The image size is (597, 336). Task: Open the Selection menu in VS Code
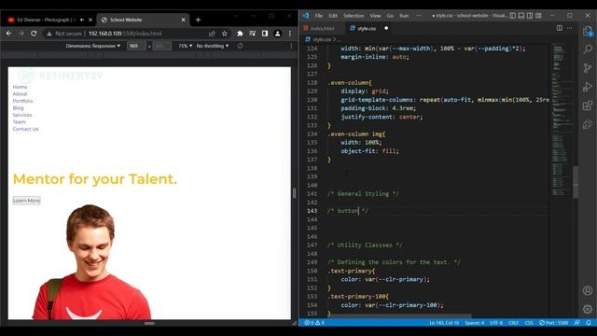[354, 16]
